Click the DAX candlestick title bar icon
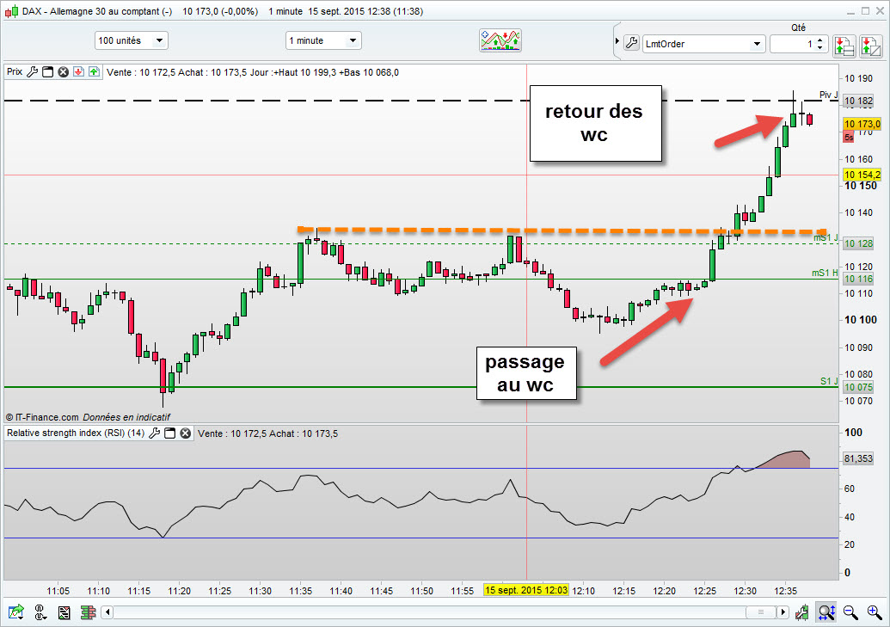The width and height of the screenshot is (890, 627). pyautogui.click(x=11, y=11)
